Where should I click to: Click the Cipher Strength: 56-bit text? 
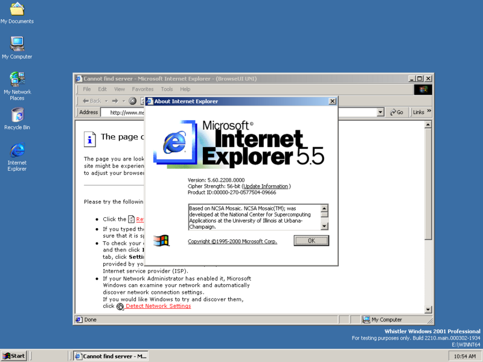214,186
